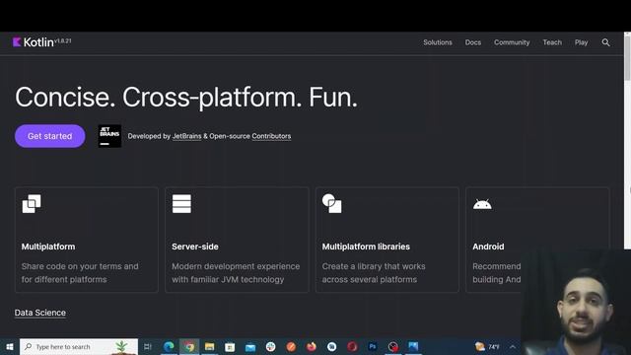Click the Server-side stacked bars icon

click(181, 204)
